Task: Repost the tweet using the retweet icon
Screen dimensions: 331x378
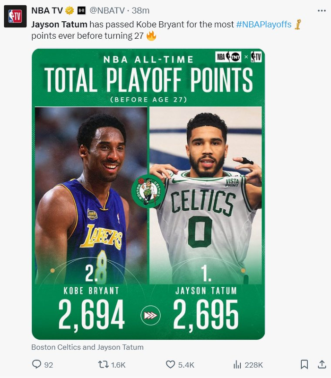Action: click(103, 364)
